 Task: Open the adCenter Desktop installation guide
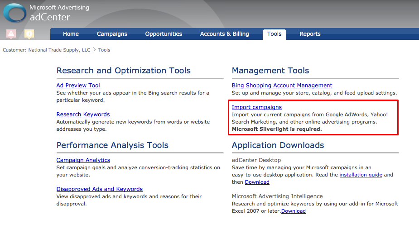coord(361,175)
